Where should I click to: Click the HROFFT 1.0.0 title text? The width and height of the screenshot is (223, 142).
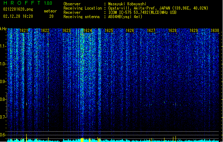pos(28,3)
